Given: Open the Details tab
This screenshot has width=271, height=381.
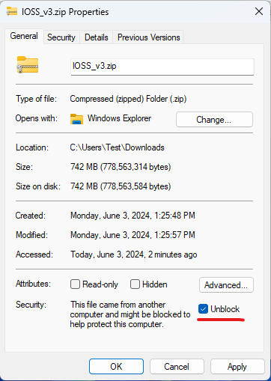Looking at the screenshot, I should 97,37.
